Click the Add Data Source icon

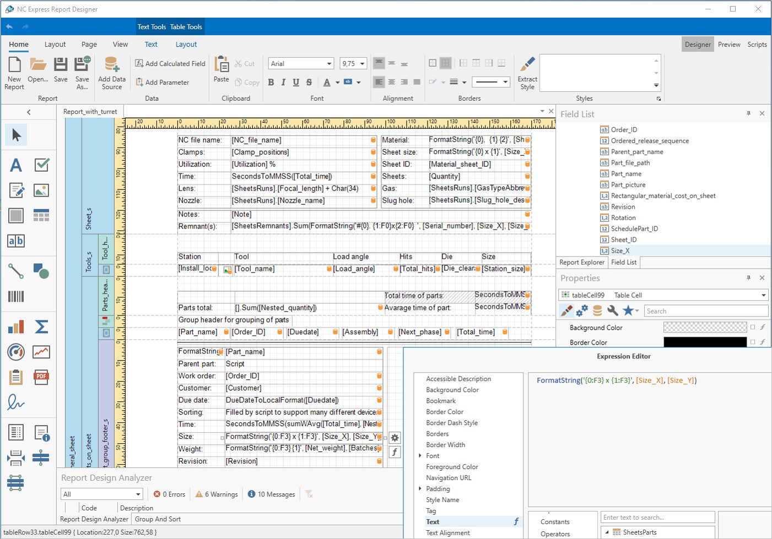tap(112, 65)
